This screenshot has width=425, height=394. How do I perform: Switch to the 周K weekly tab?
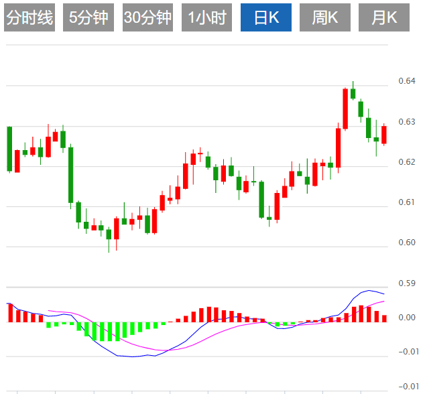pos(325,18)
